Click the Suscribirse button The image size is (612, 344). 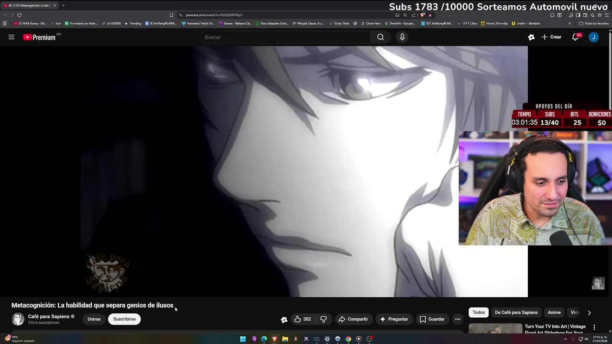click(124, 319)
